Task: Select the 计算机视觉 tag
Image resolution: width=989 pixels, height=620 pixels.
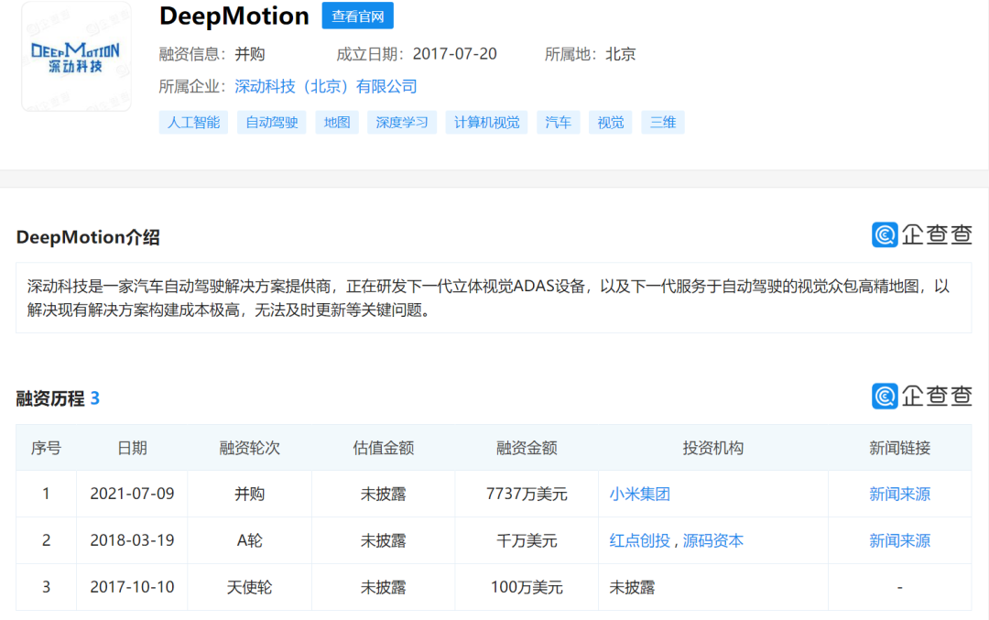Action: click(x=486, y=122)
